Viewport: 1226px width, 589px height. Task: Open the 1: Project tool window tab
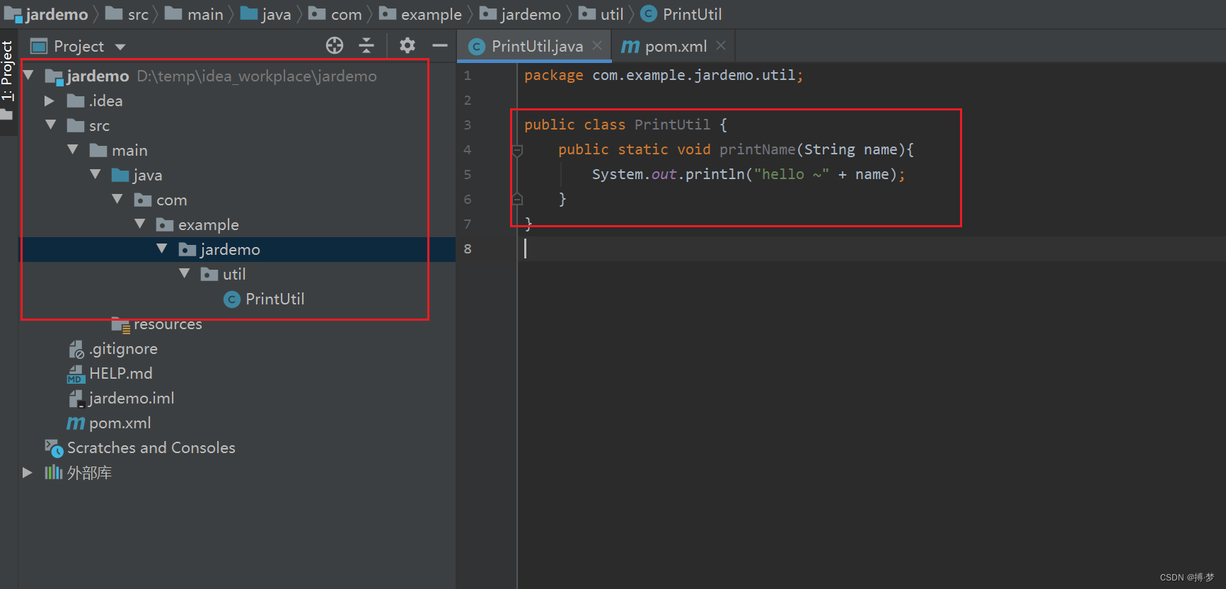tap(7, 71)
